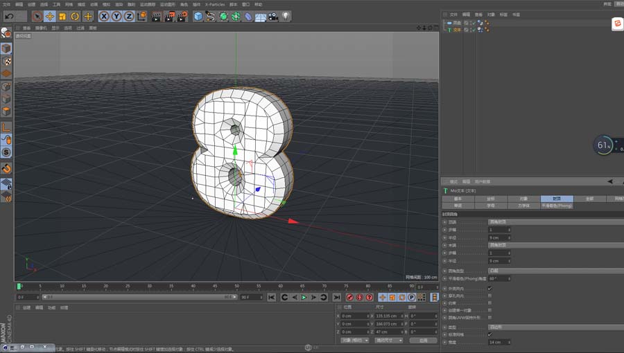Open the 对象 (相对) coordinate dropdown
Image resolution: width=624 pixels, height=353 pixels.
pos(355,341)
